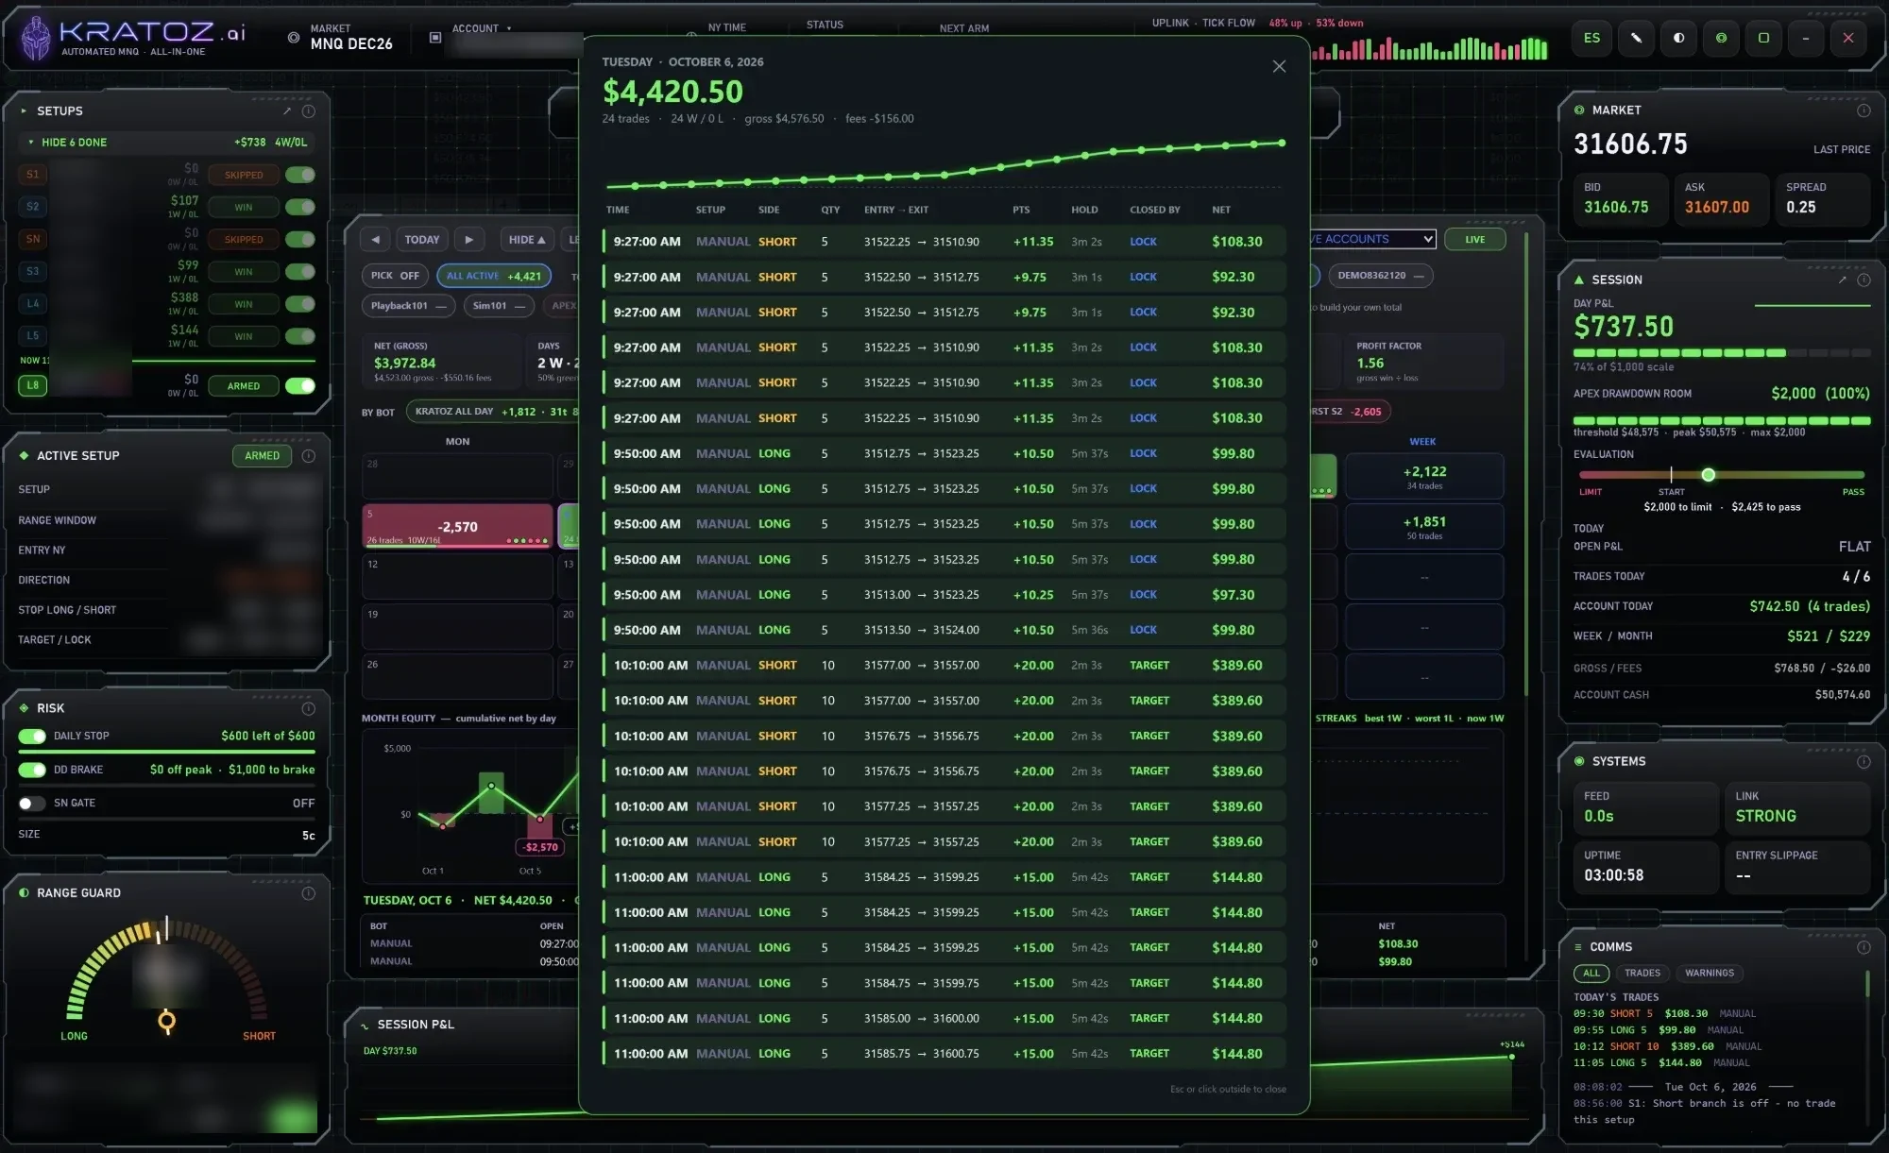
Task: Pop out the Setups panel arrow icon
Action: [x=286, y=111]
